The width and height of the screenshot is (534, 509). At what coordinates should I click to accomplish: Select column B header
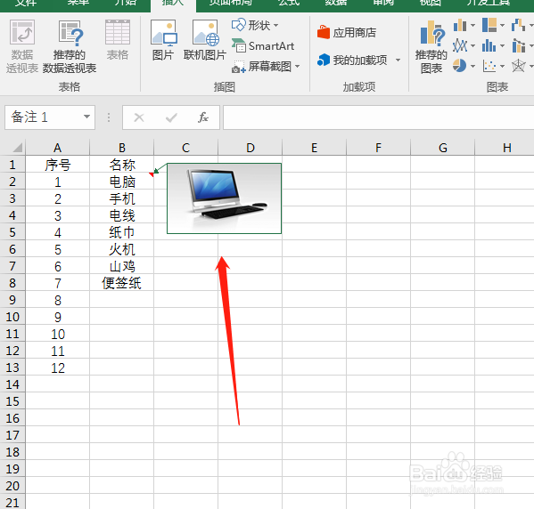[x=122, y=148]
